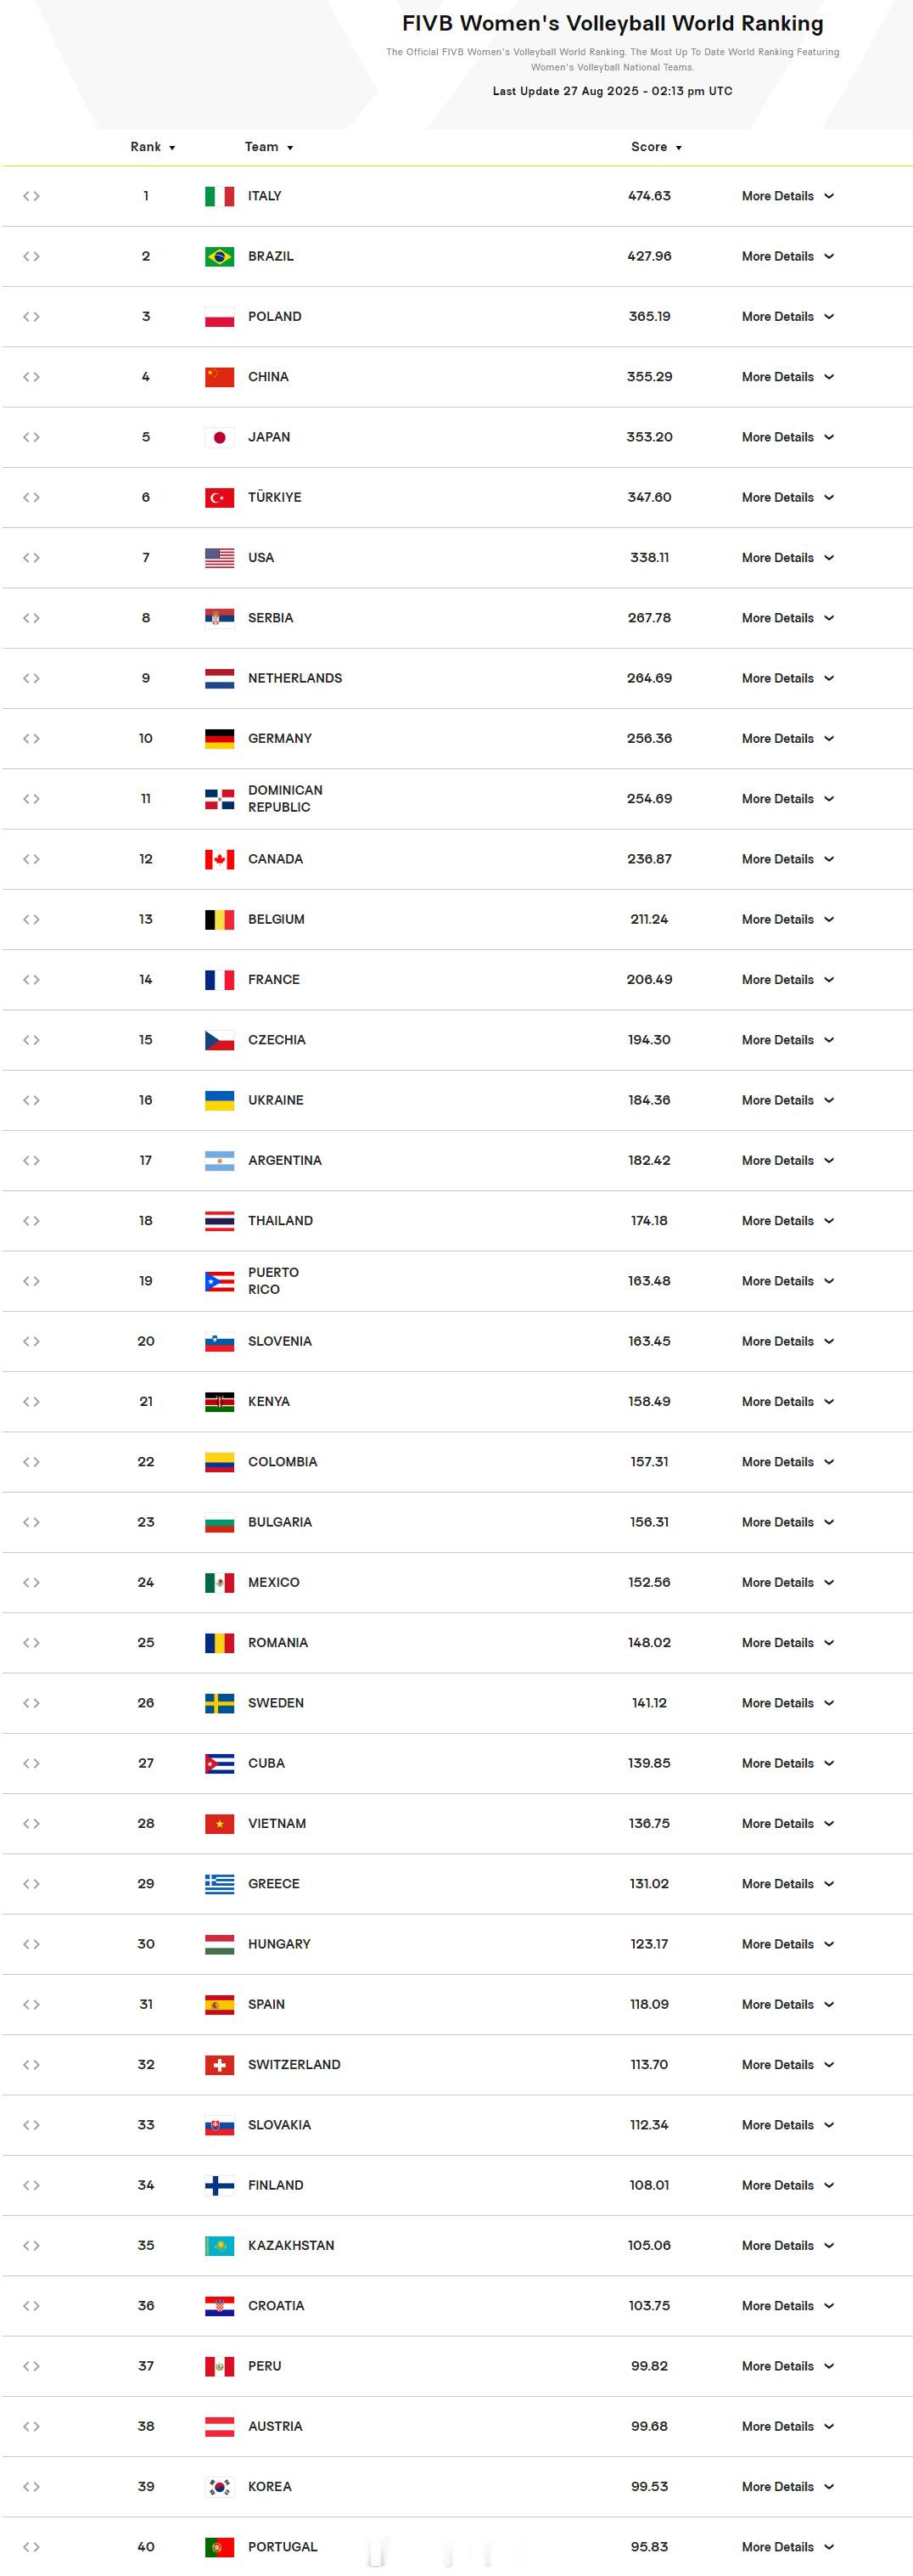Expand More Details for Germany

787,738
